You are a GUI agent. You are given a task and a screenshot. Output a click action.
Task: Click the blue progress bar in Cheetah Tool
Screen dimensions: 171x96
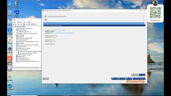coord(94,23)
